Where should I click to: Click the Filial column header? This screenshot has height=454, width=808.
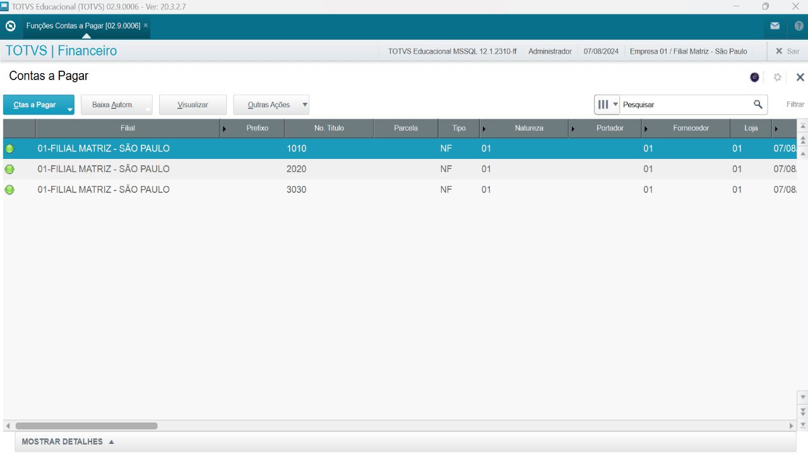tap(128, 128)
